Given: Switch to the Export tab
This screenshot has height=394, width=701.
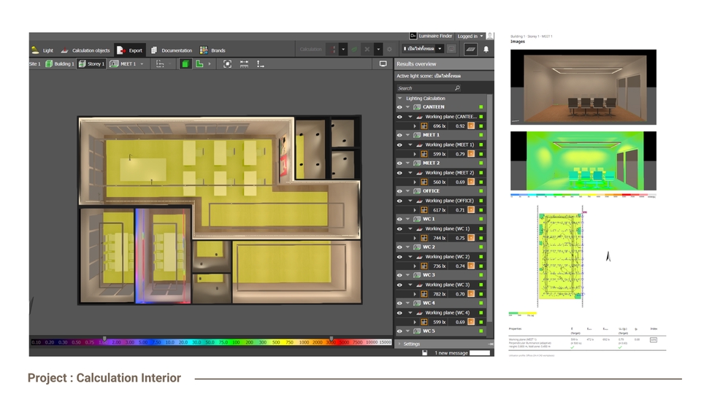Looking at the screenshot, I should [x=130, y=50].
